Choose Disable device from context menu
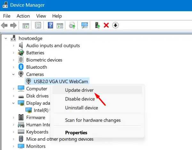 [97, 99]
